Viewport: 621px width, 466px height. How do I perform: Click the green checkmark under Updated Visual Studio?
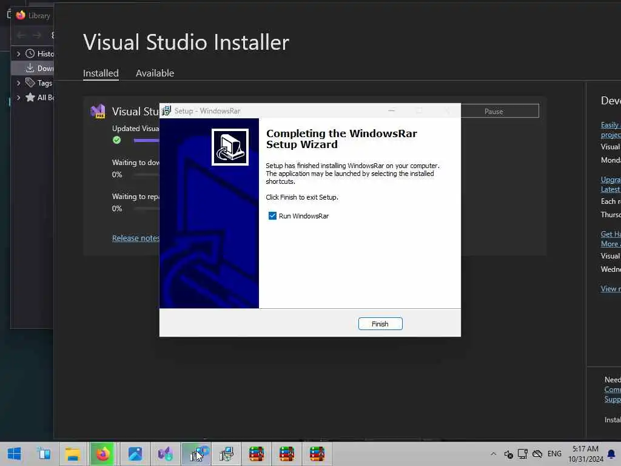(116, 140)
